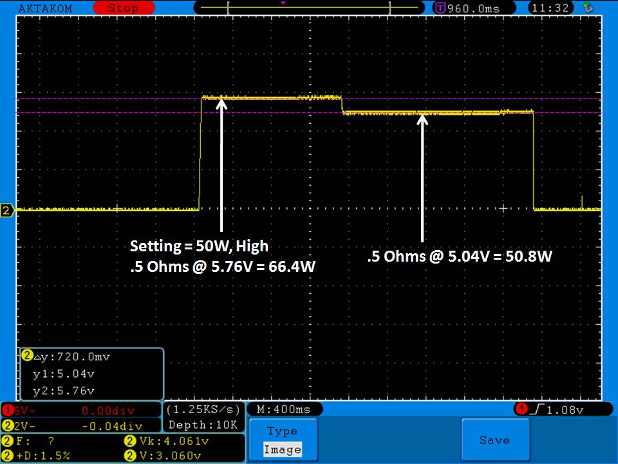Click the channel 2 Vk measurement icon
The image size is (618, 464).
[128, 441]
